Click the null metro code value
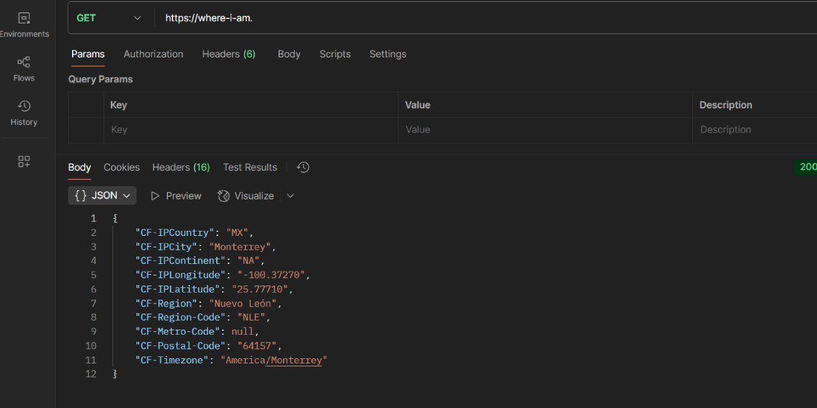The image size is (817, 408). 243,331
